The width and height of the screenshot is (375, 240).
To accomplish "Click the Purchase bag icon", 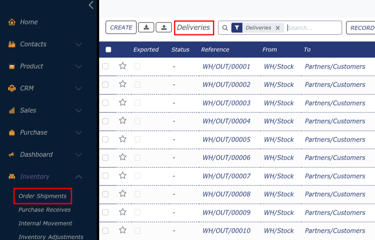I will [x=12, y=132].
